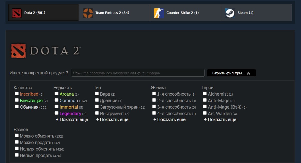Click the double chevron on Скрыть фильтры
Screen dimensions: 301x163
(x=248, y=73)
